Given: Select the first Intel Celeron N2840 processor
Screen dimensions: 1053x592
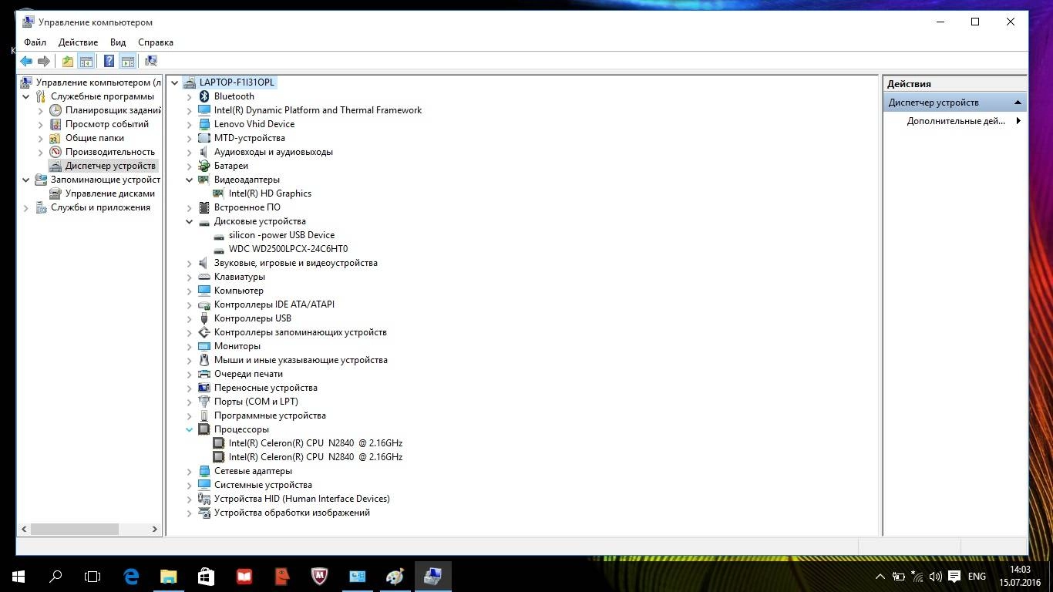Looking at the screenshot, I should [315, 443].
